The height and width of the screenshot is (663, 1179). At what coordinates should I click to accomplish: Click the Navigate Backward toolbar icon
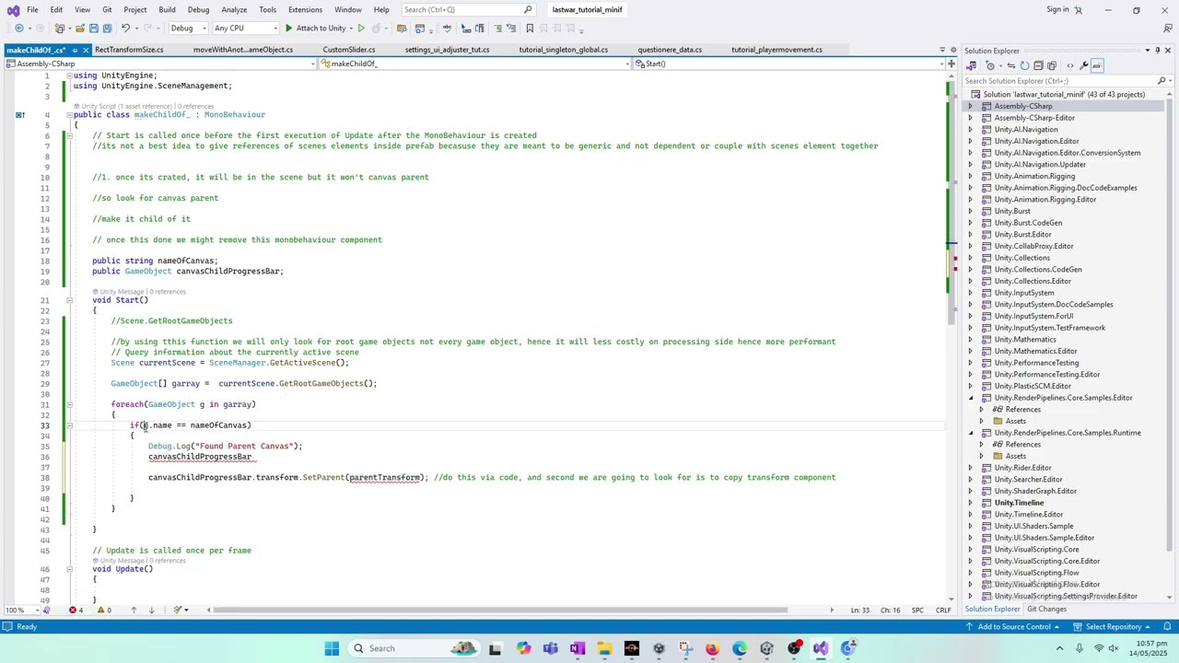pyautogui.click(x=19, y=29)
